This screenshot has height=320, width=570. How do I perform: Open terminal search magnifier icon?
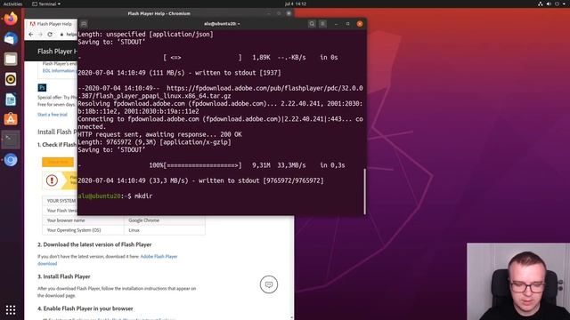(x=312, y=24)
